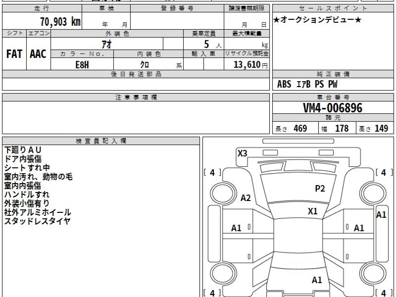Viewport: 396px width, 297px height.
Task: Click the 車台番号 header
Action: 333,97
